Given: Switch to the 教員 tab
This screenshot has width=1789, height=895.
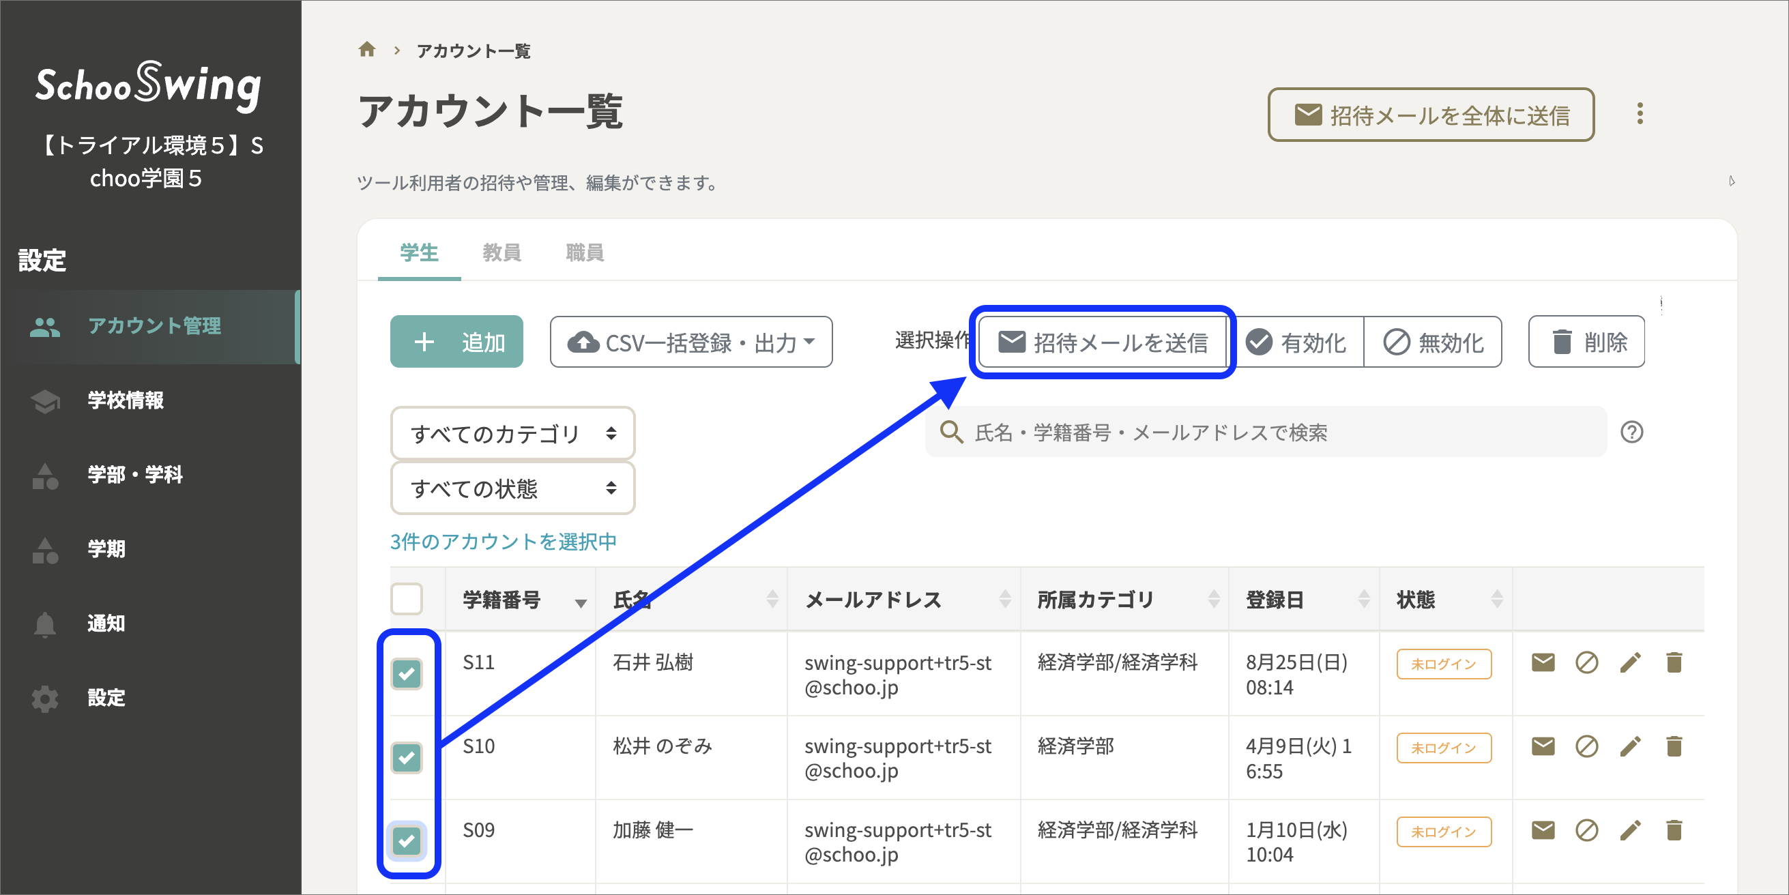Looking at the screenshot, I should click(x=501, y=252).
